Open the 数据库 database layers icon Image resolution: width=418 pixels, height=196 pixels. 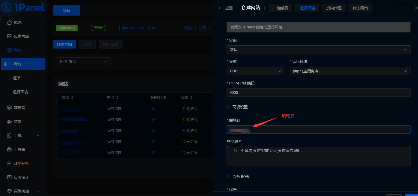(9, 108)
